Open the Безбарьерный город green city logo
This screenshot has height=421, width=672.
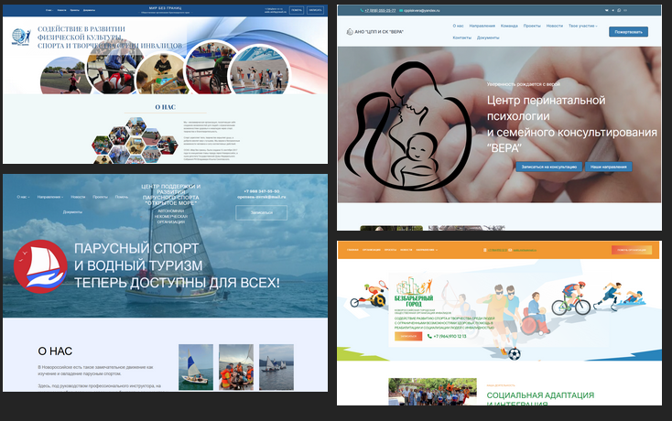[x=414, y=290]
